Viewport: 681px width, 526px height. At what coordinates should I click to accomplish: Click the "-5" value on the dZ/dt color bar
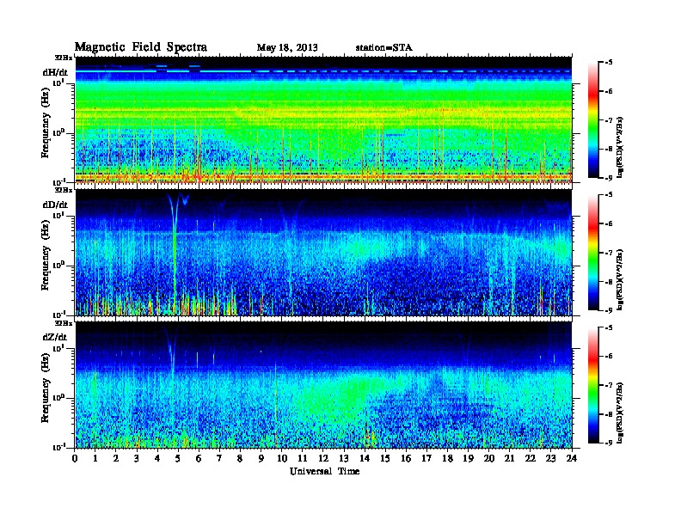609,327
